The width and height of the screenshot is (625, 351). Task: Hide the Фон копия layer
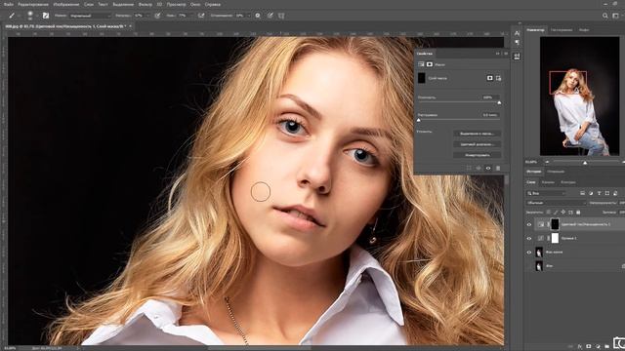coord(529,253)
